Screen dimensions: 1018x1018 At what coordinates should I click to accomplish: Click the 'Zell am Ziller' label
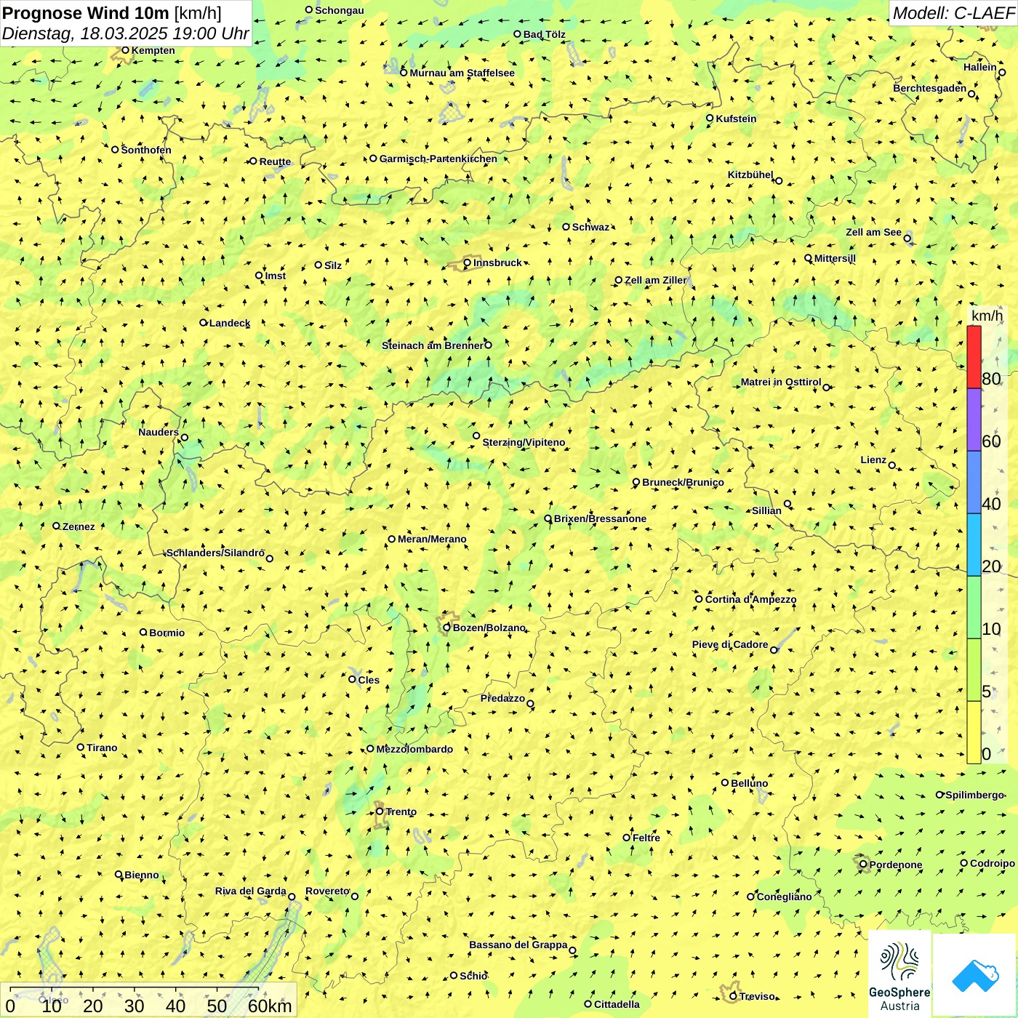(656, 280)
